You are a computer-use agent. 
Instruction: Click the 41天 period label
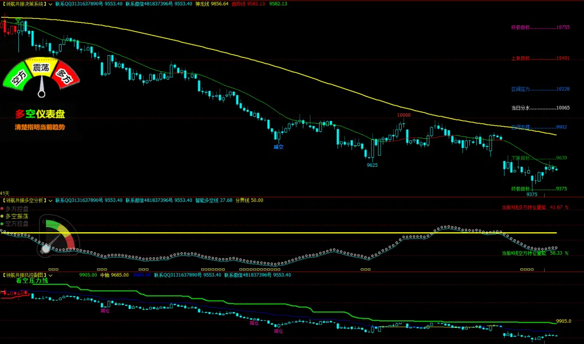4,194
